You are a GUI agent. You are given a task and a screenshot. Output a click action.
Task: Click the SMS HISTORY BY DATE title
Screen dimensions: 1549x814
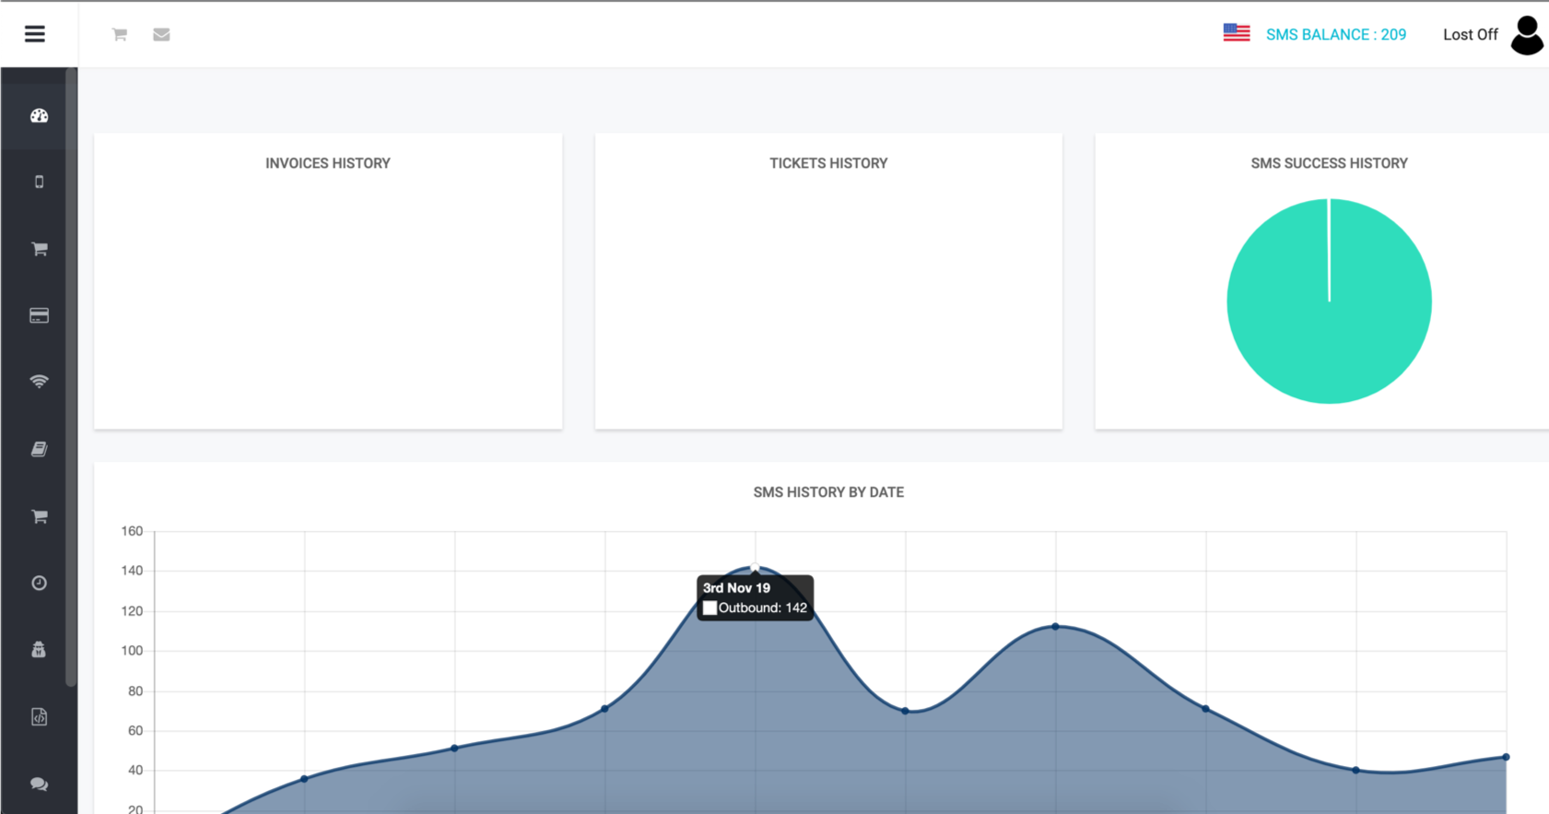click(x=828, y=492)
